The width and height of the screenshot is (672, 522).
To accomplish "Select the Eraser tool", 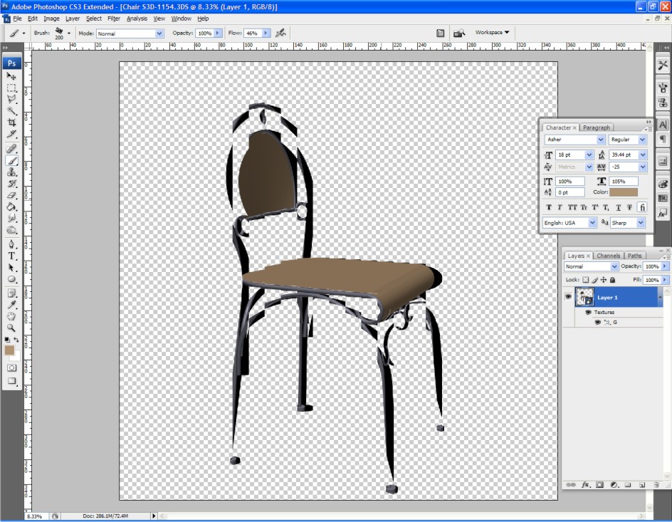I will [11, 195].
